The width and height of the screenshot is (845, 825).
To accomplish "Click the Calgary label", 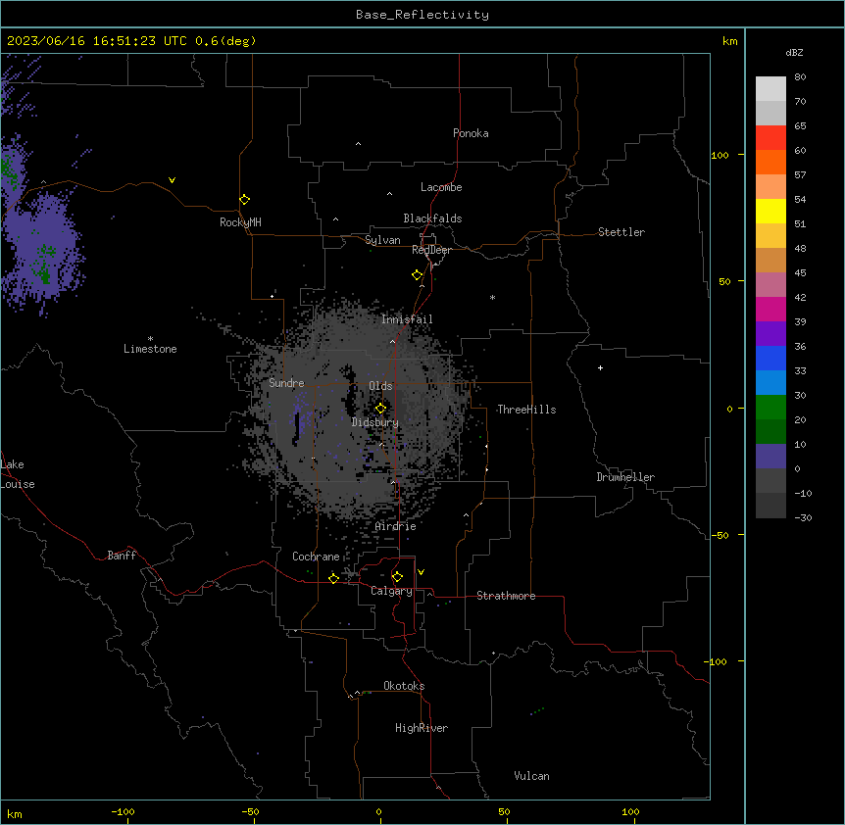I will (x=392, y=591).
